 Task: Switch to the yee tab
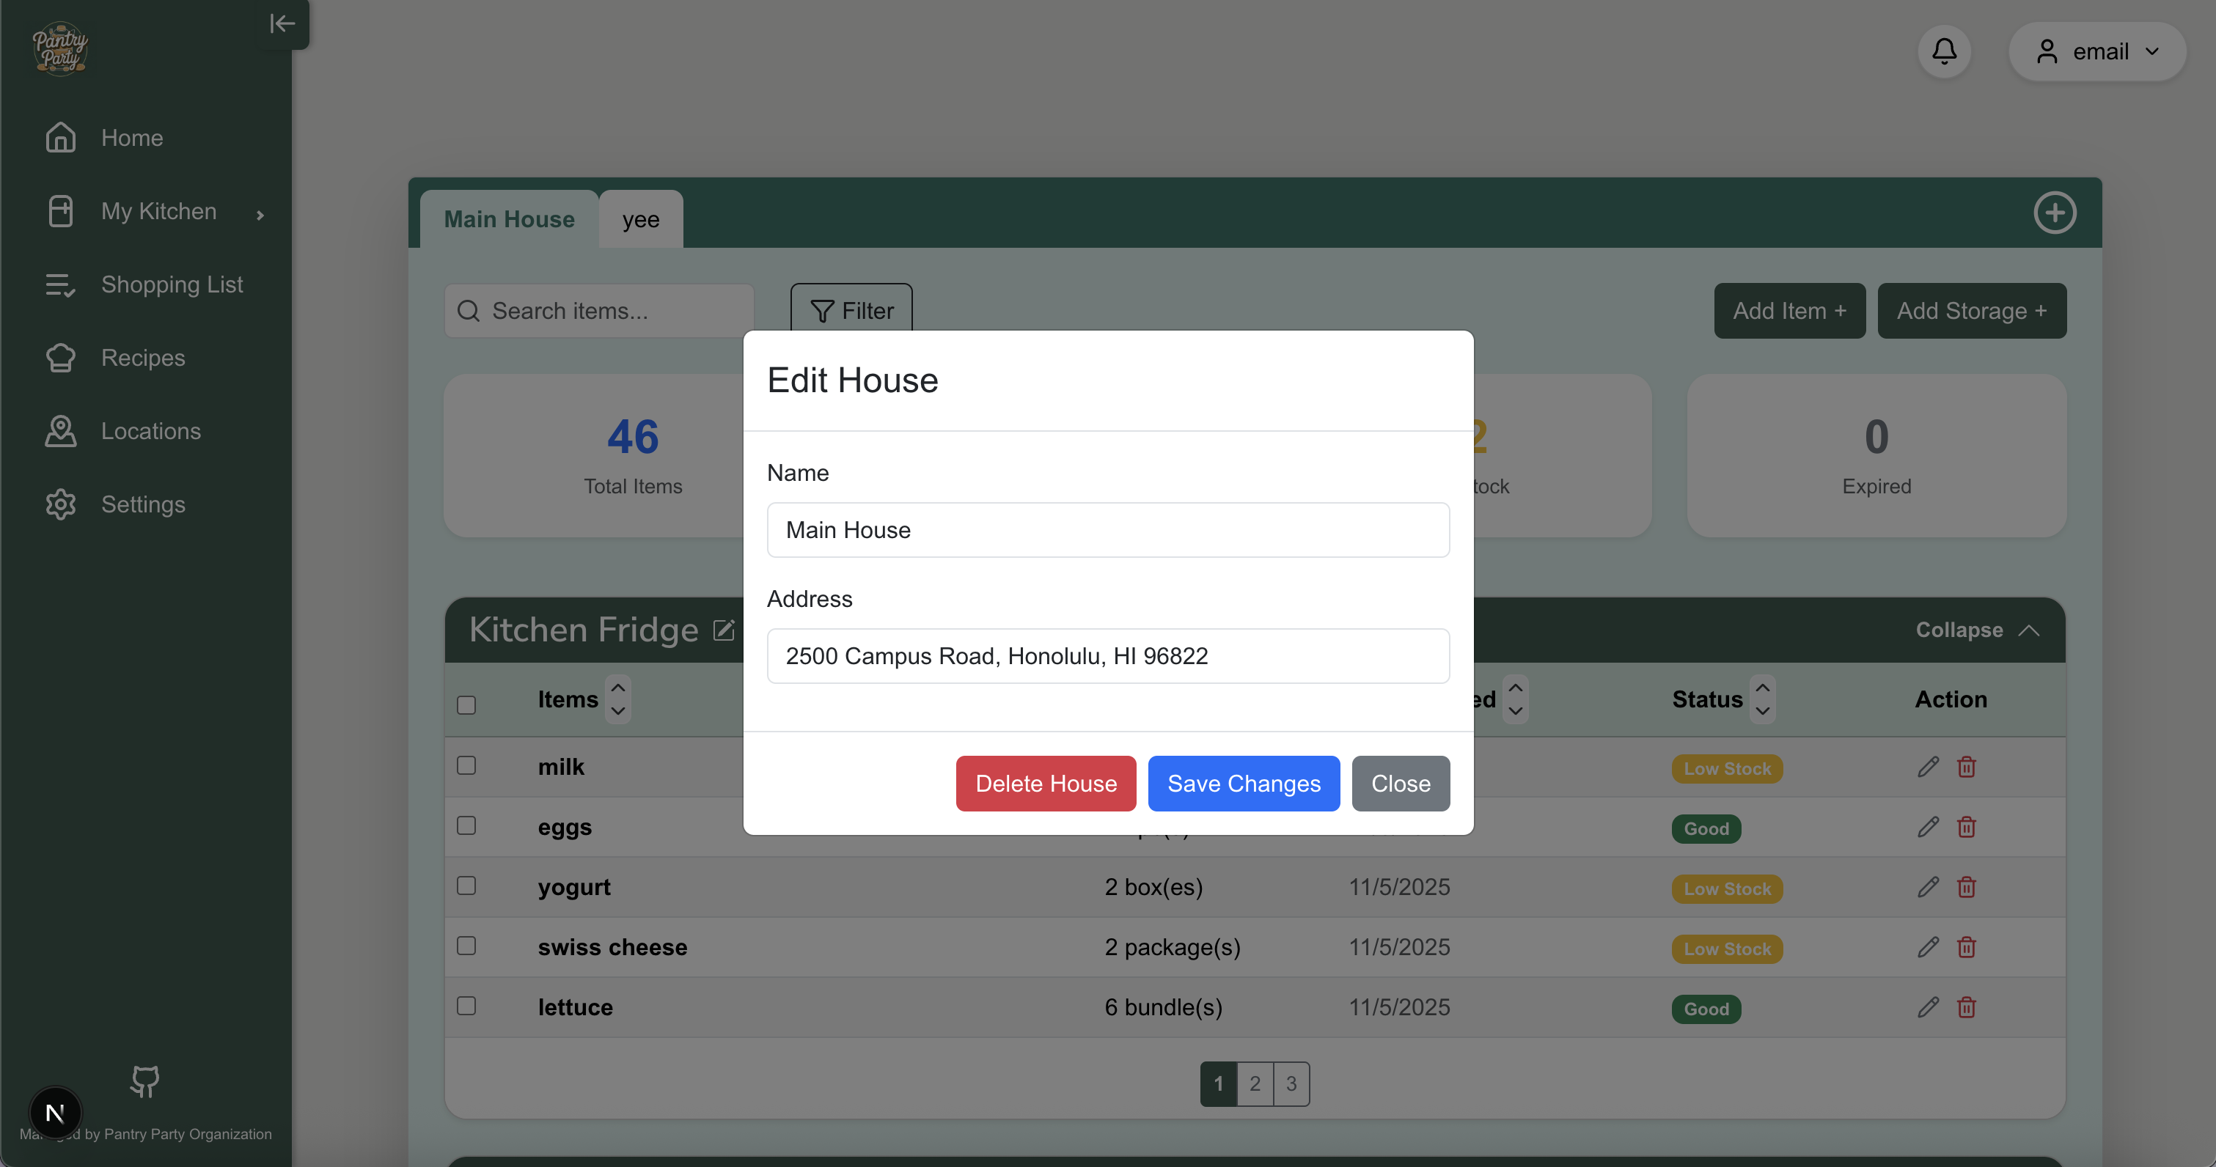(641, 219)
